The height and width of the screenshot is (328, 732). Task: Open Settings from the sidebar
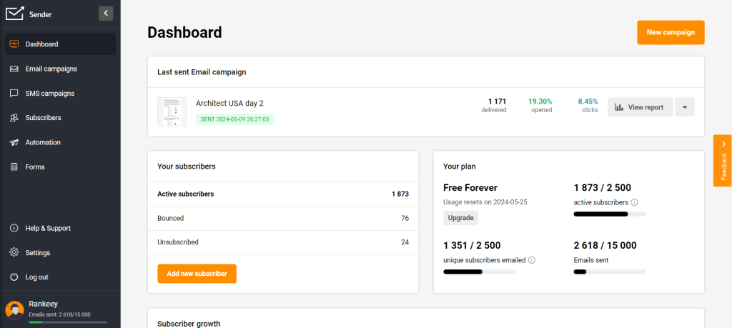click(37, 252)
